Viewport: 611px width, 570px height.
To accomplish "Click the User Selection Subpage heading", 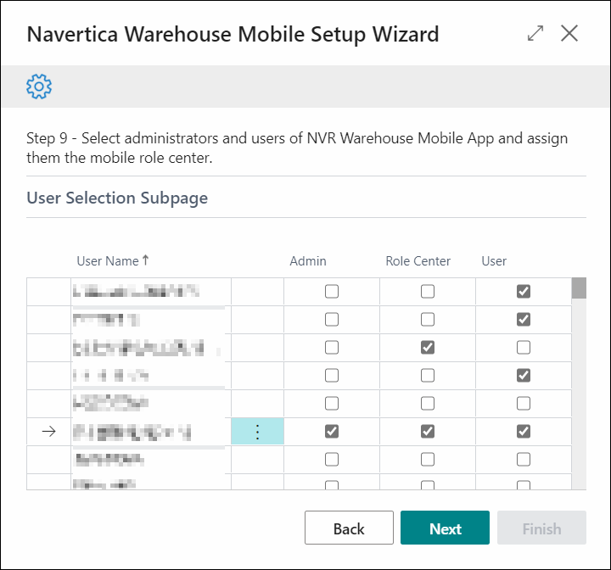I will pyautogui.click(x=117, y=198).
